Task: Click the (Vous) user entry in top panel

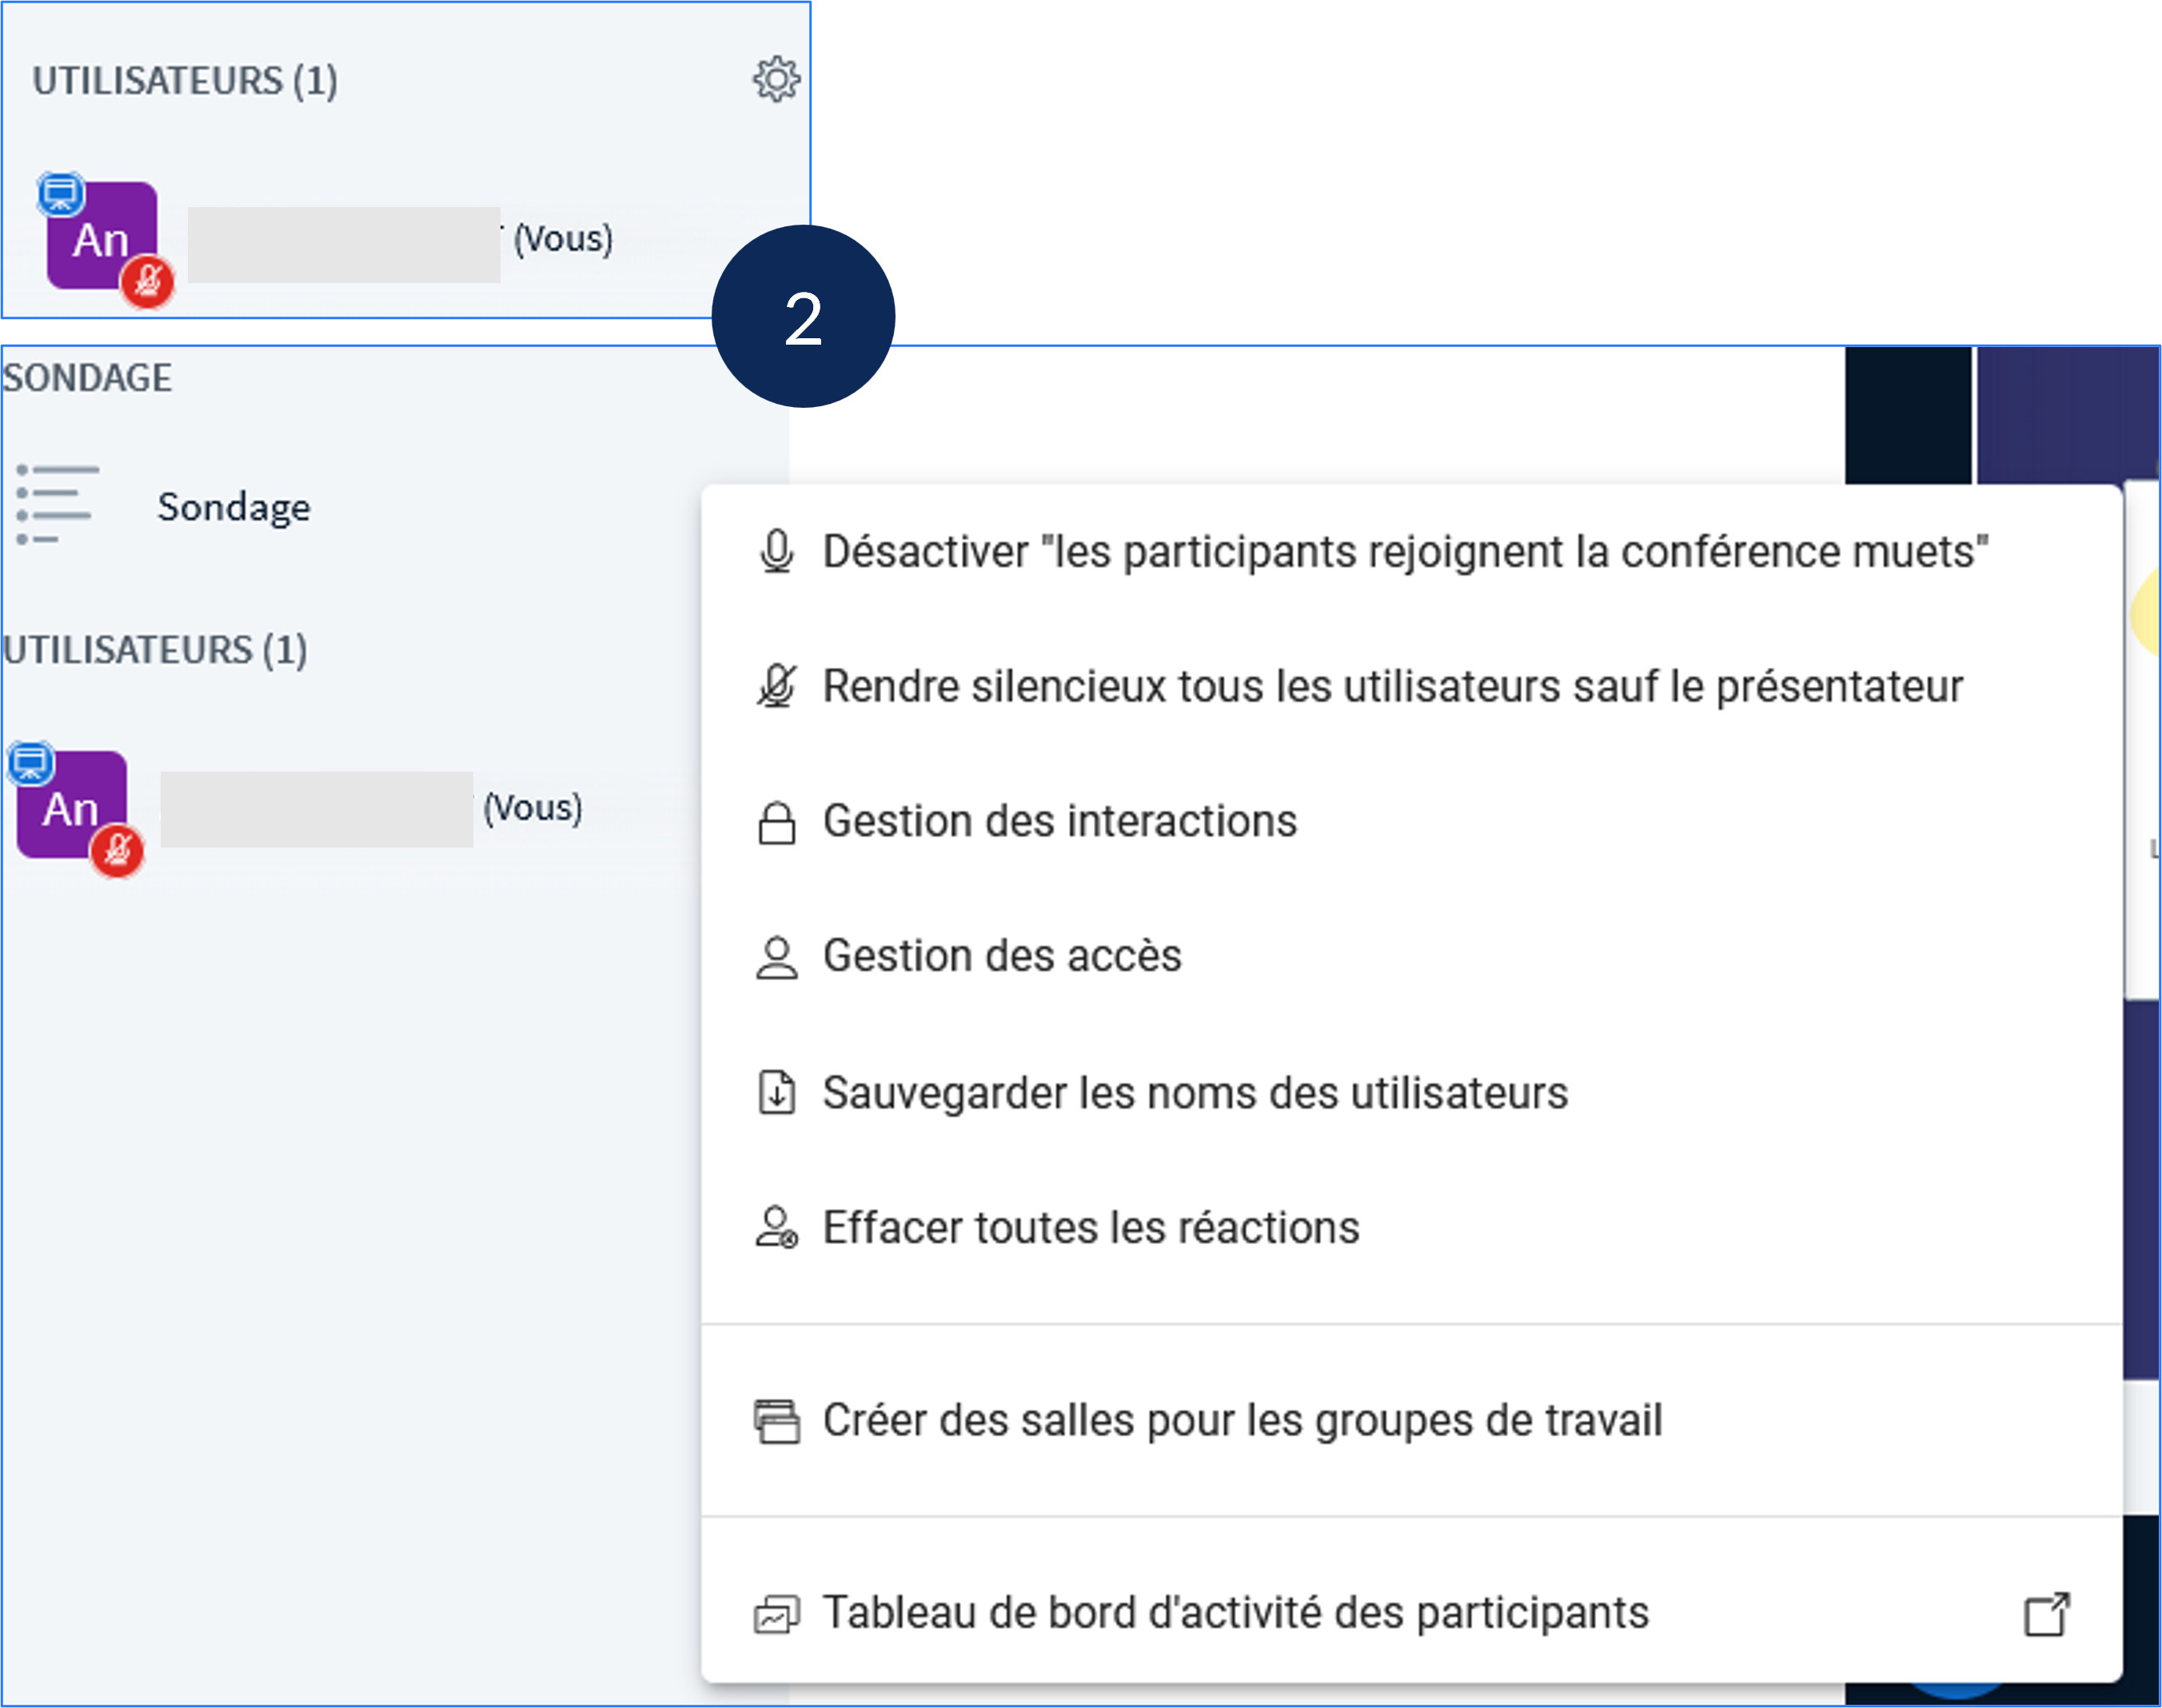Action: click(x=562, y=239)
